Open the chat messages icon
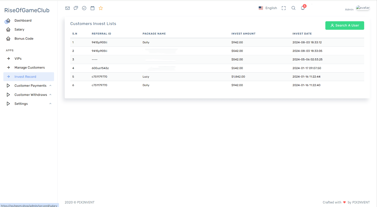The image size is (377, 207). (76, 8)
